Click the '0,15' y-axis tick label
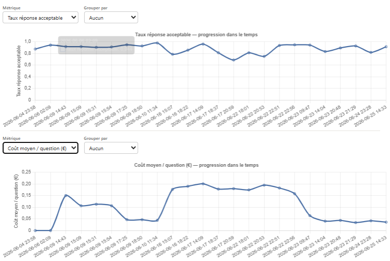390x261 pixels. [26, 195]
